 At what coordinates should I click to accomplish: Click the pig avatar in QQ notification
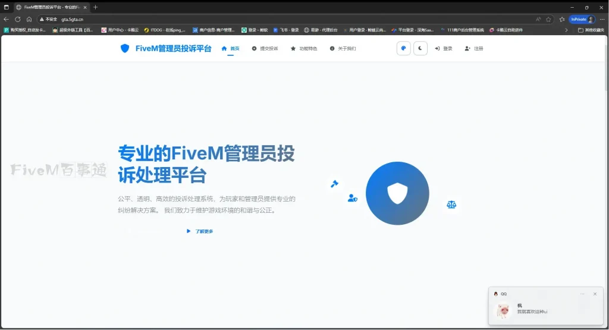coord(503,310)
